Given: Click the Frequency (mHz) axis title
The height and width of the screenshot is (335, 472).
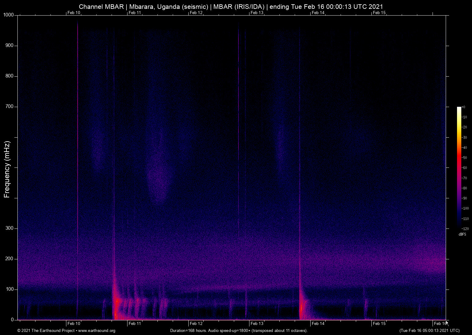Looking at the screenshot, I should tap(7, 169).
